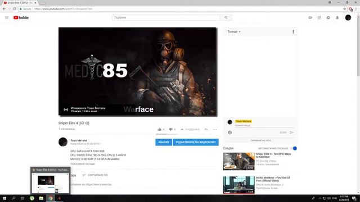Viewport: 360px width, 202px height.
Task: Open the Тошо Метала channel name link
Action: [x=79, y=140]
